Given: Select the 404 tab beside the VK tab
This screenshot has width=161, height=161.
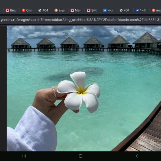Looking at the screenshot, I should coord(125,10).
